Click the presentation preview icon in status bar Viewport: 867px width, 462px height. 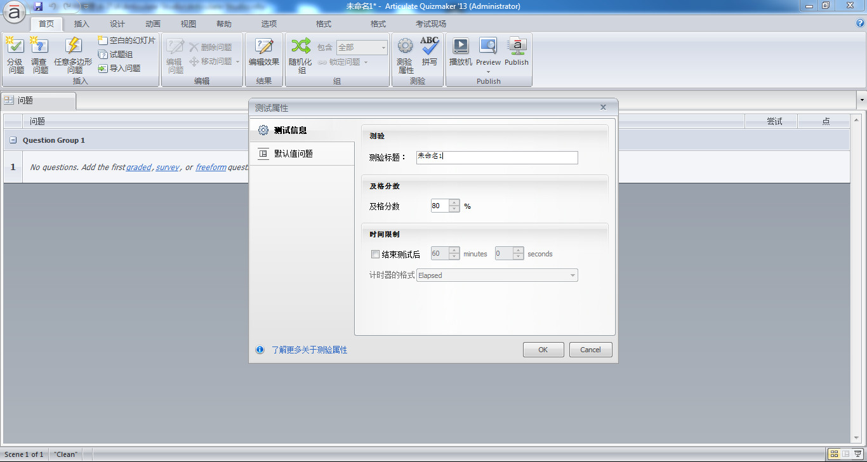pyautogui.click(x=857, y=454)
